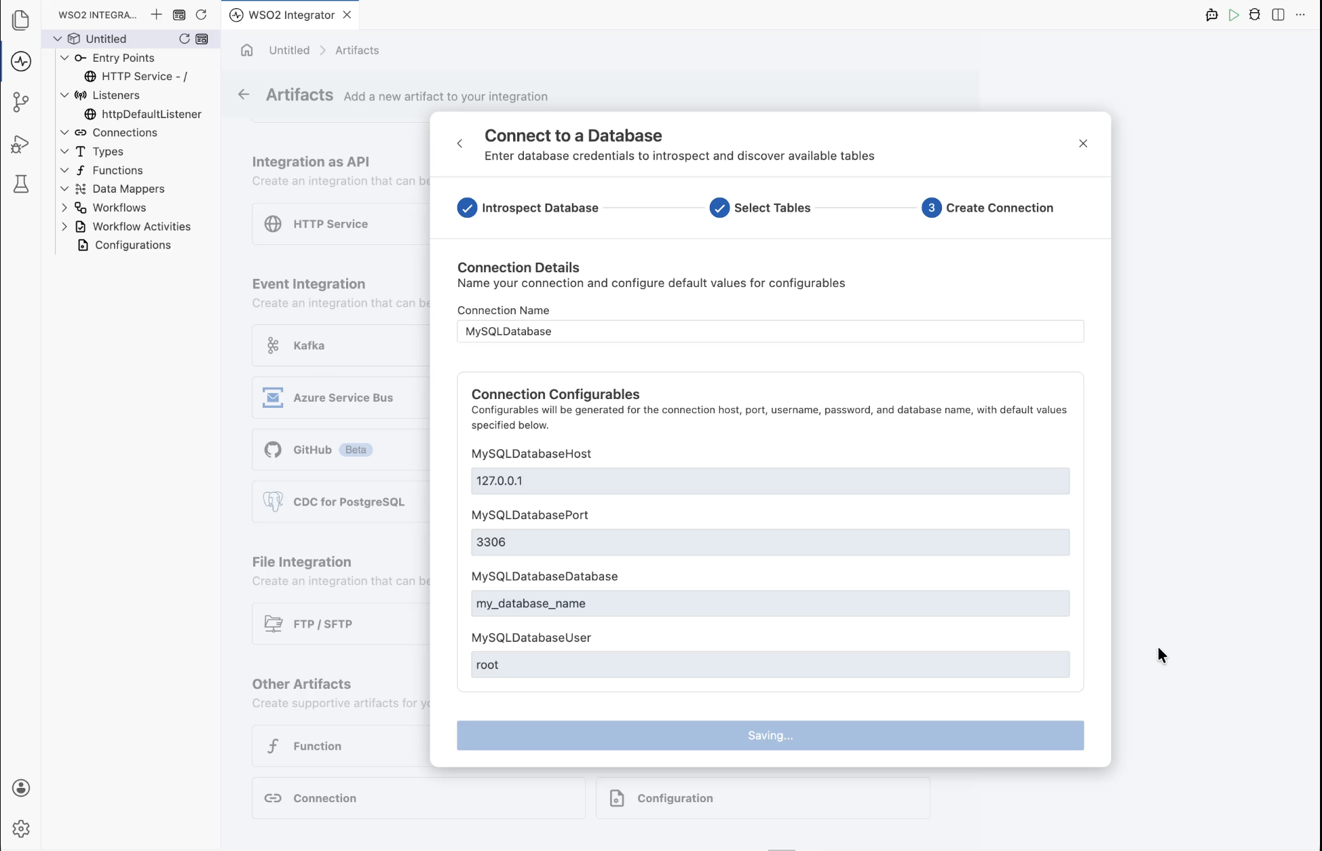Click the split editor icon in top toolbar
This screenshot has width=1322, height=851.
(1278, 15)
